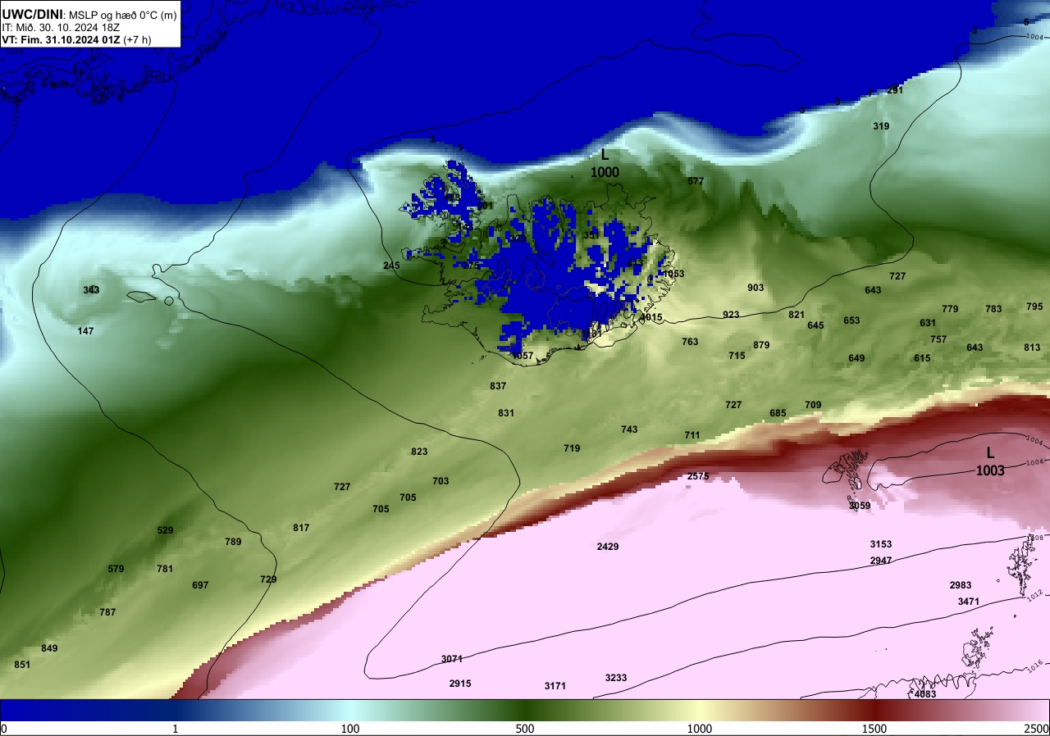Click the height value 795

(x=1035, y=307)
